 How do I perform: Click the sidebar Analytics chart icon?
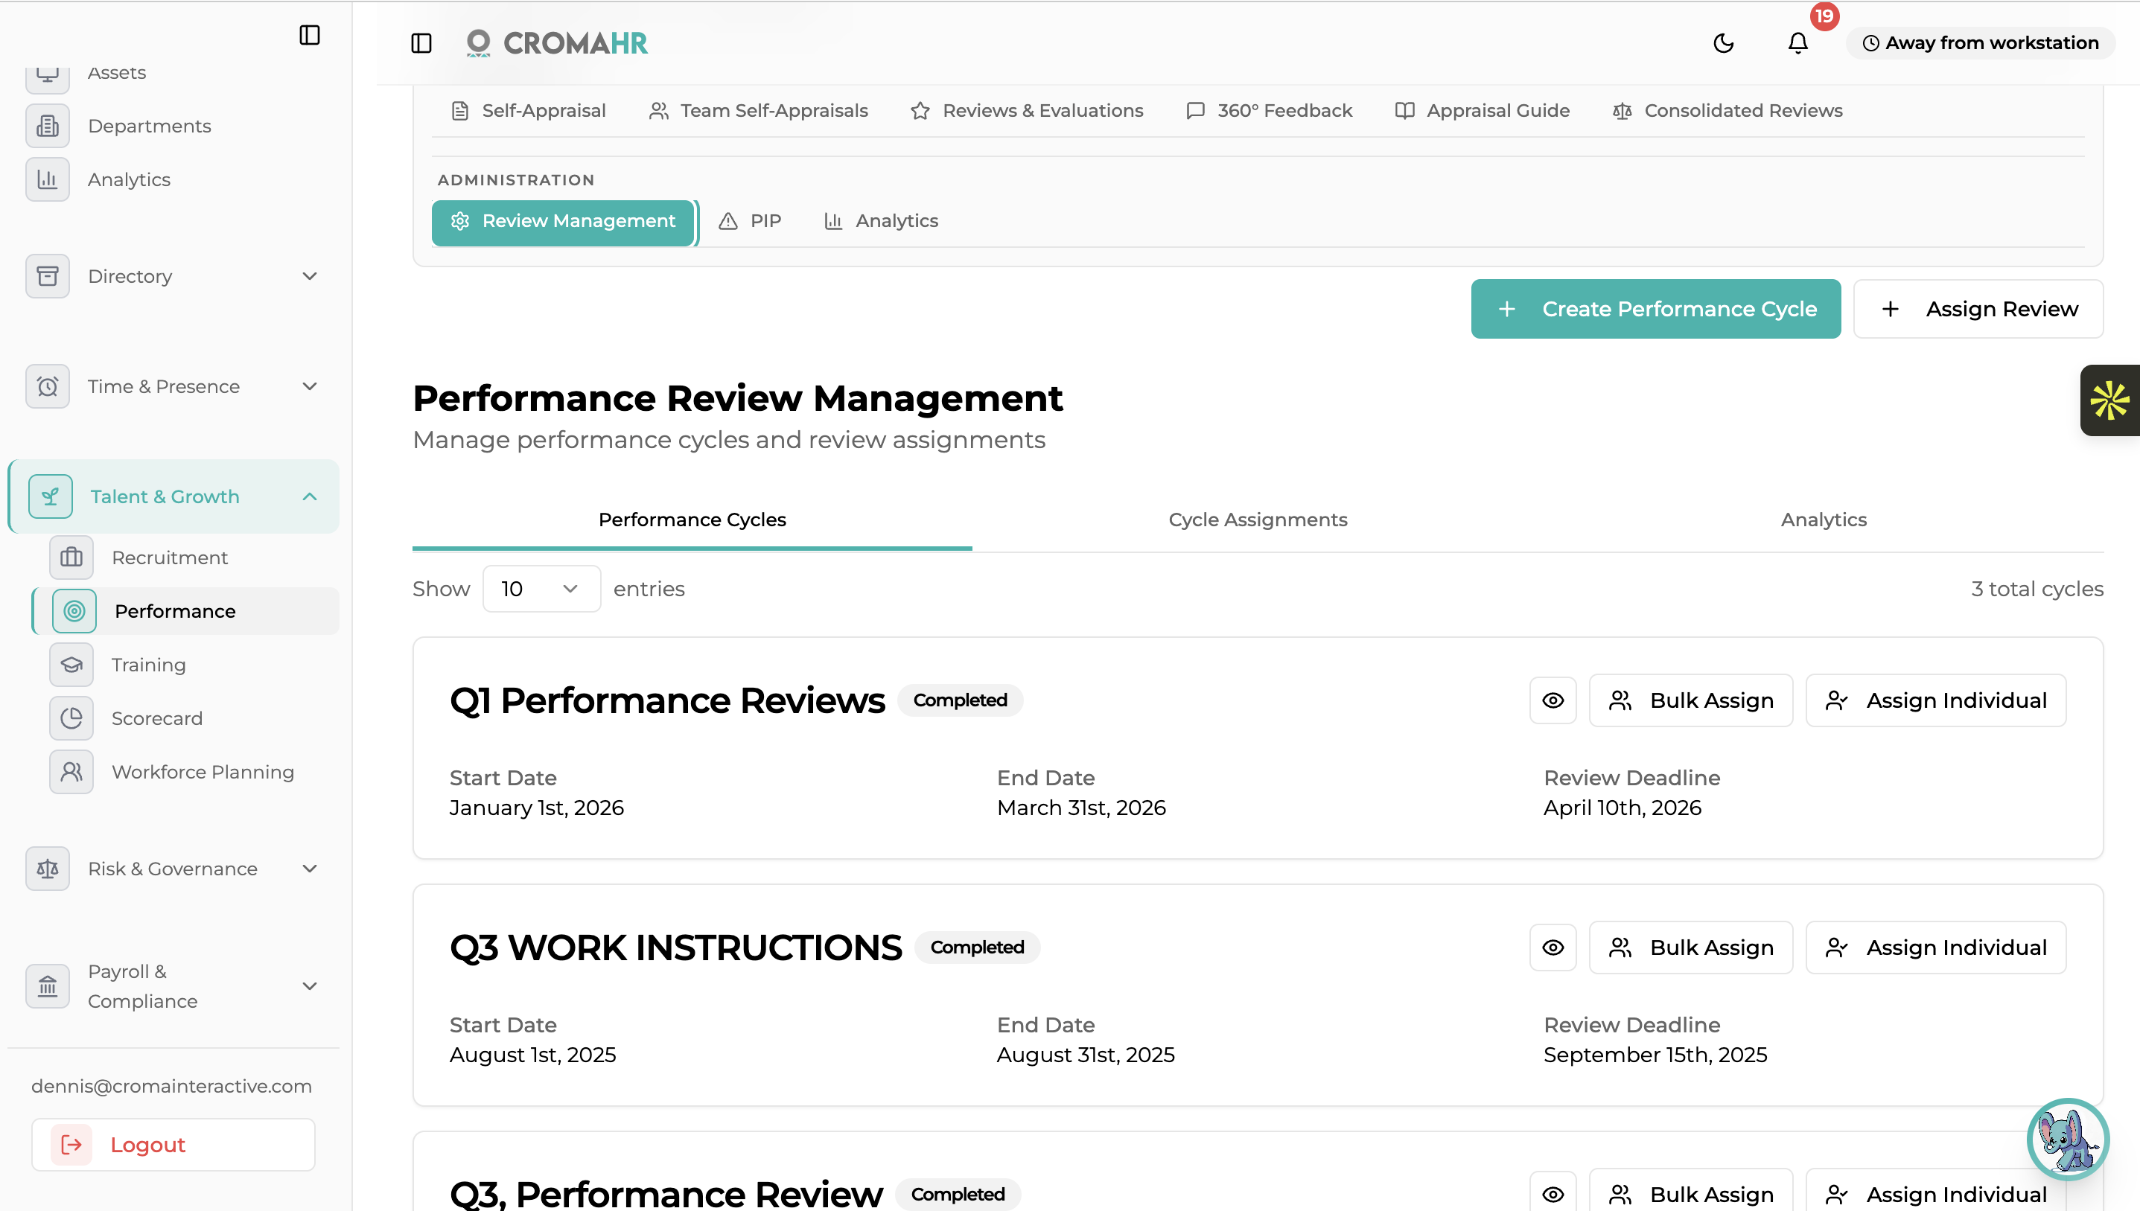click(x=48, y=179)
